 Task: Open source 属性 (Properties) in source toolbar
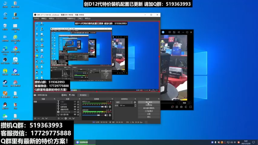[x=64, y=95]
